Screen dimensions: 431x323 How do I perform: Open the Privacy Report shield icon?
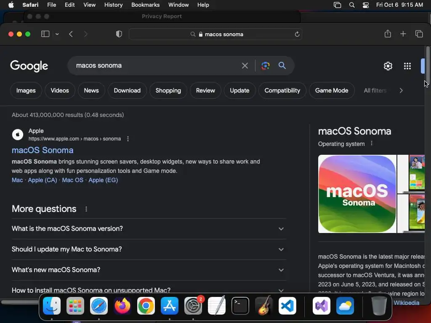point(119,34)
